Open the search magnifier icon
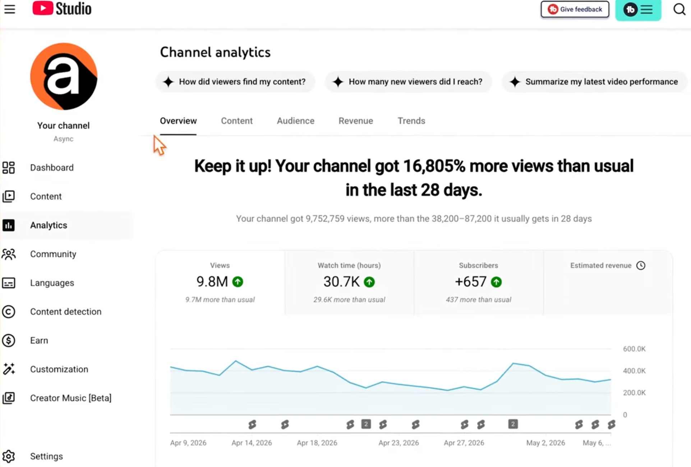The width and height of the screenshot is (691, 467). click(679, 9)
